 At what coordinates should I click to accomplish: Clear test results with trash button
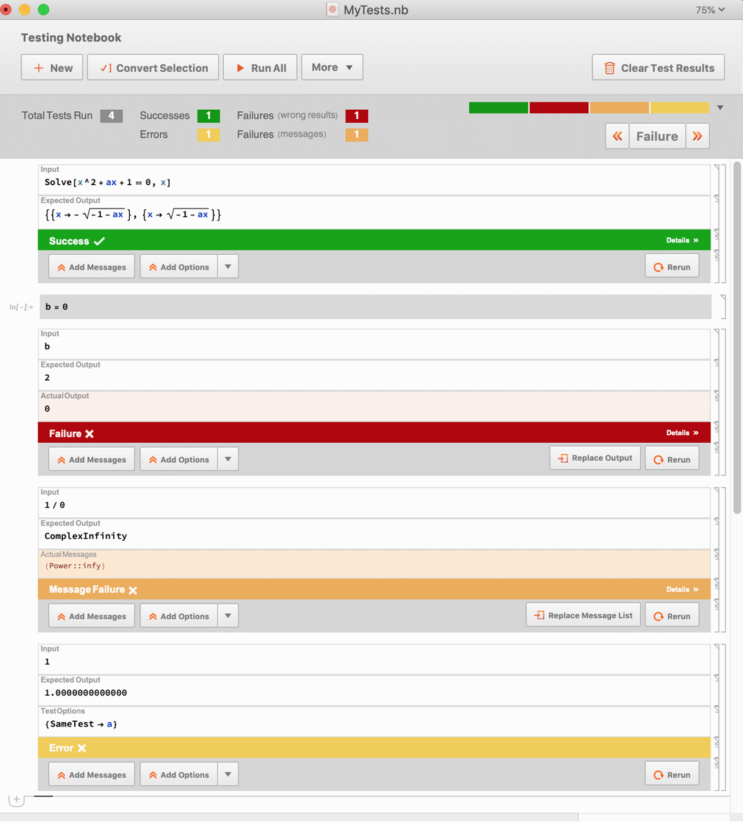tap(657, 68)
